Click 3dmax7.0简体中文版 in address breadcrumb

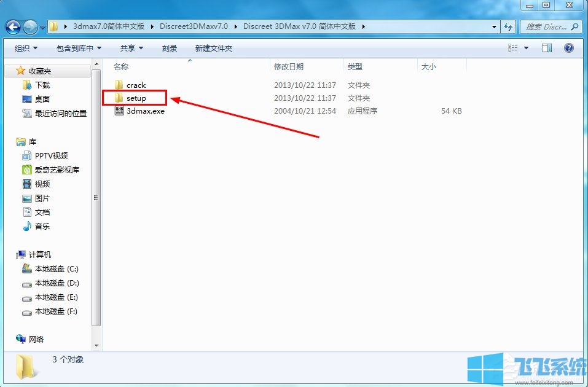tap(108, 26)
